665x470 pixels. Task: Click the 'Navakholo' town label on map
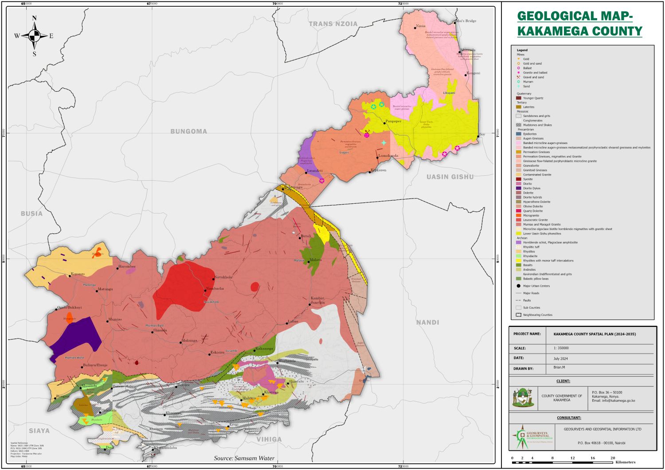tap(223, 277)
